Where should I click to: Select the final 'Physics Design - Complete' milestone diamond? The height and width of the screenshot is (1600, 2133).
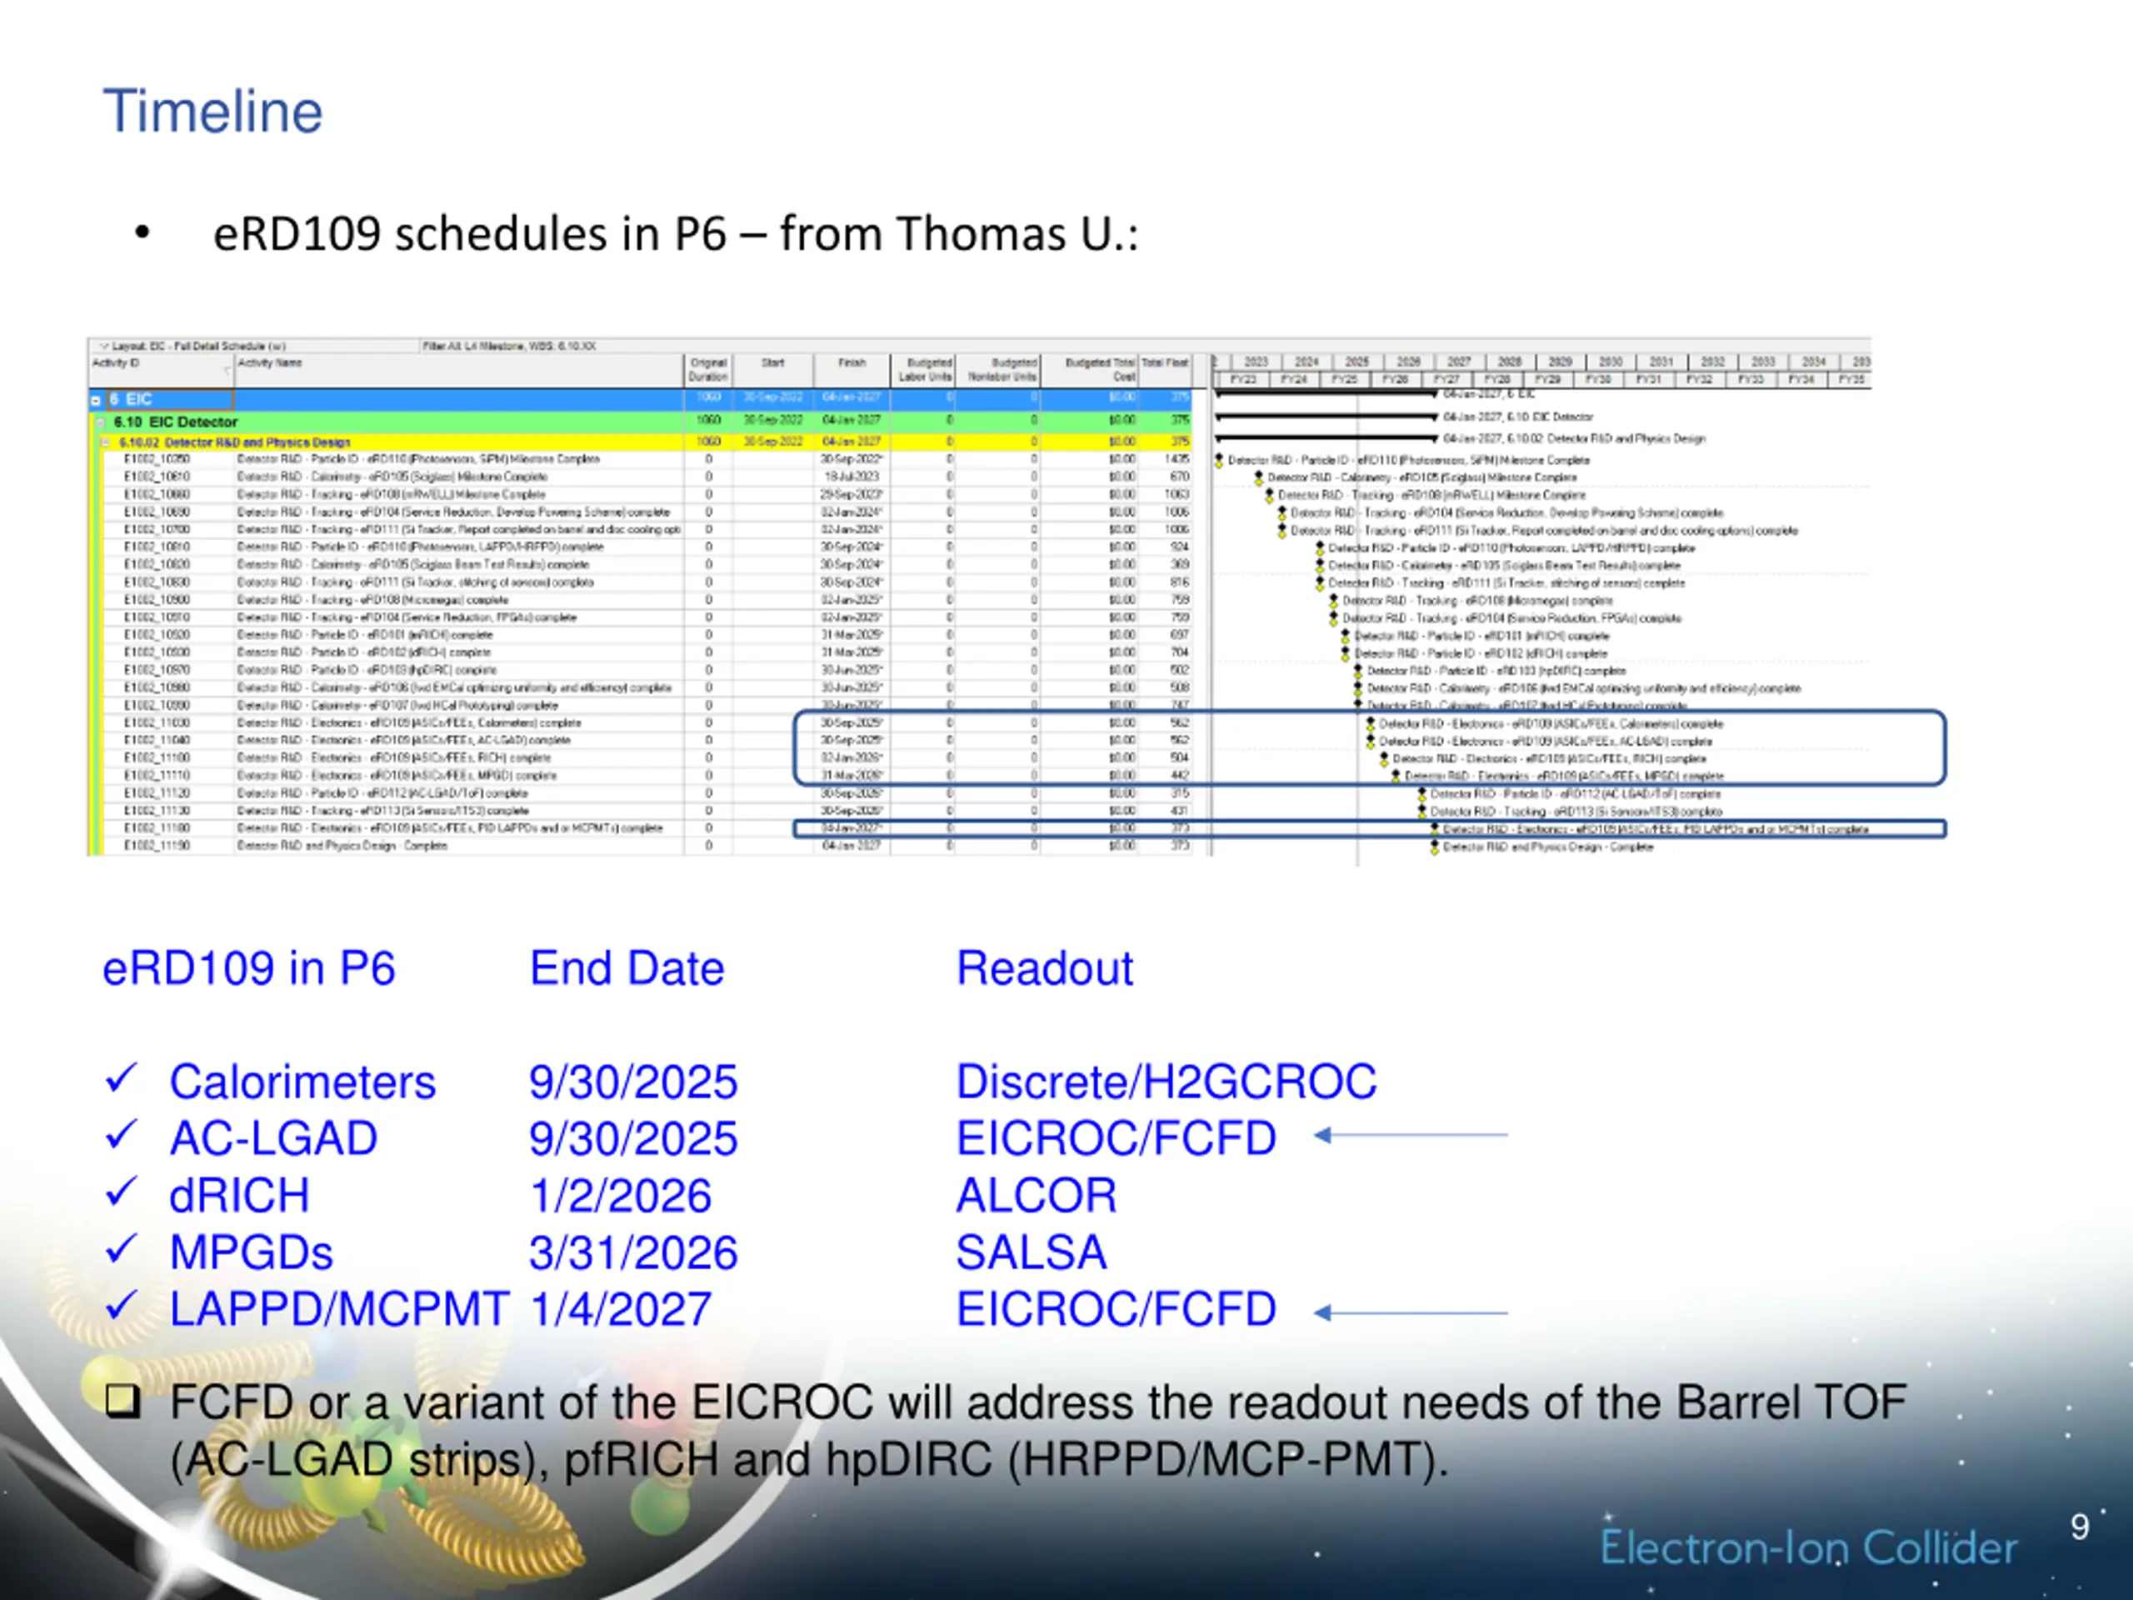point(1435,847)
